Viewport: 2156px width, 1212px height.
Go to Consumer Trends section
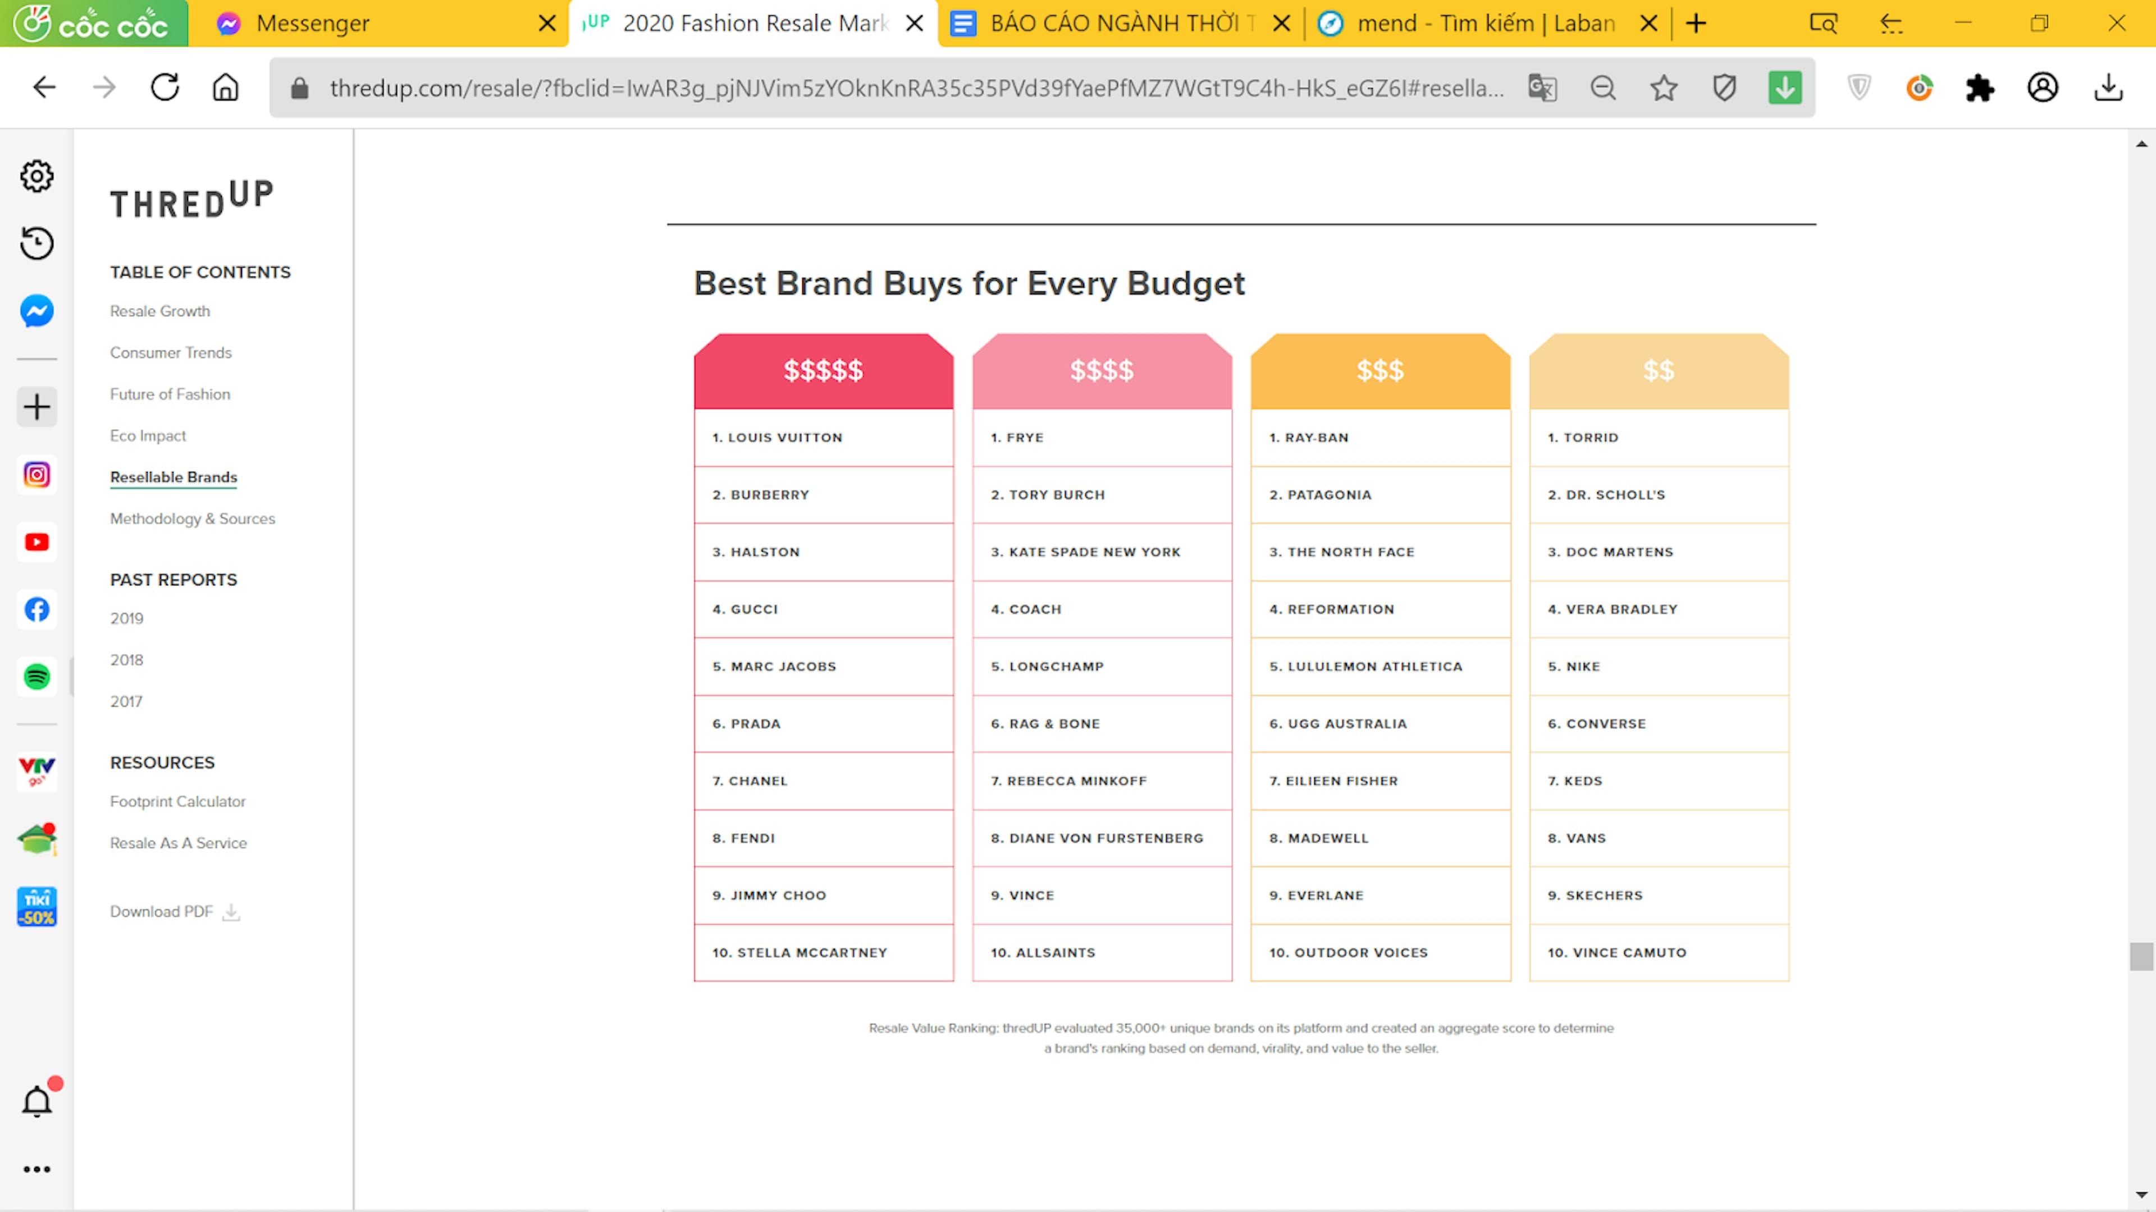point(171,353)
